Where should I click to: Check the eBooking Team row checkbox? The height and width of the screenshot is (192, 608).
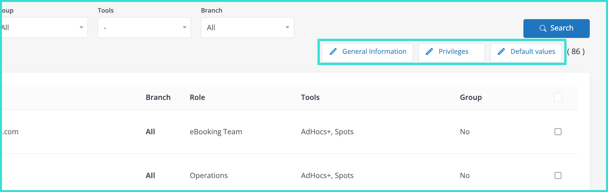pos(558,132)
